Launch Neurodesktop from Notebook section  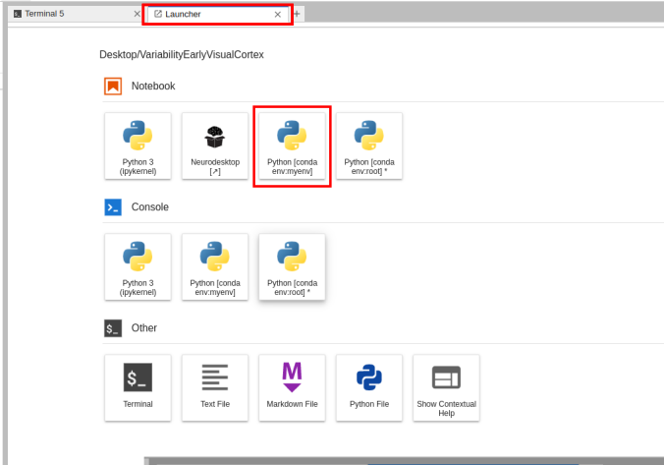click(214, 145)
